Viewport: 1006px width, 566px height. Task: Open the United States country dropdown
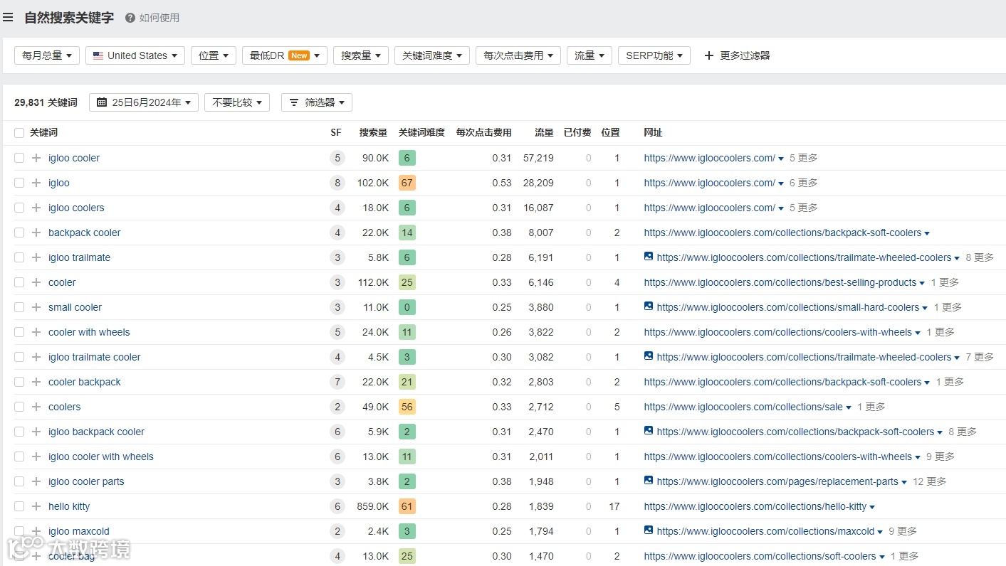click(135, 55)
